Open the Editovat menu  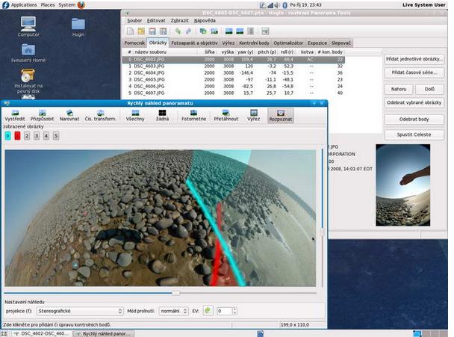pyautogui.click(x=156, y=21)
